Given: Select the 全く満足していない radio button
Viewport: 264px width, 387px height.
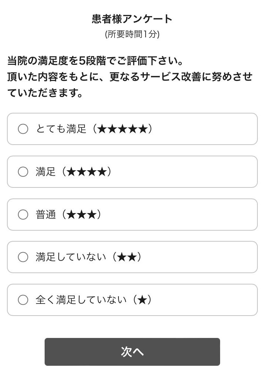Looking at the screenshot, I should pos(23,300).
